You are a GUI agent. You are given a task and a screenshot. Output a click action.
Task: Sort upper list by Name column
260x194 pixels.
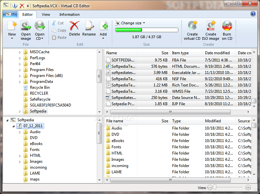pyautogui.click(x=120, y=53)
